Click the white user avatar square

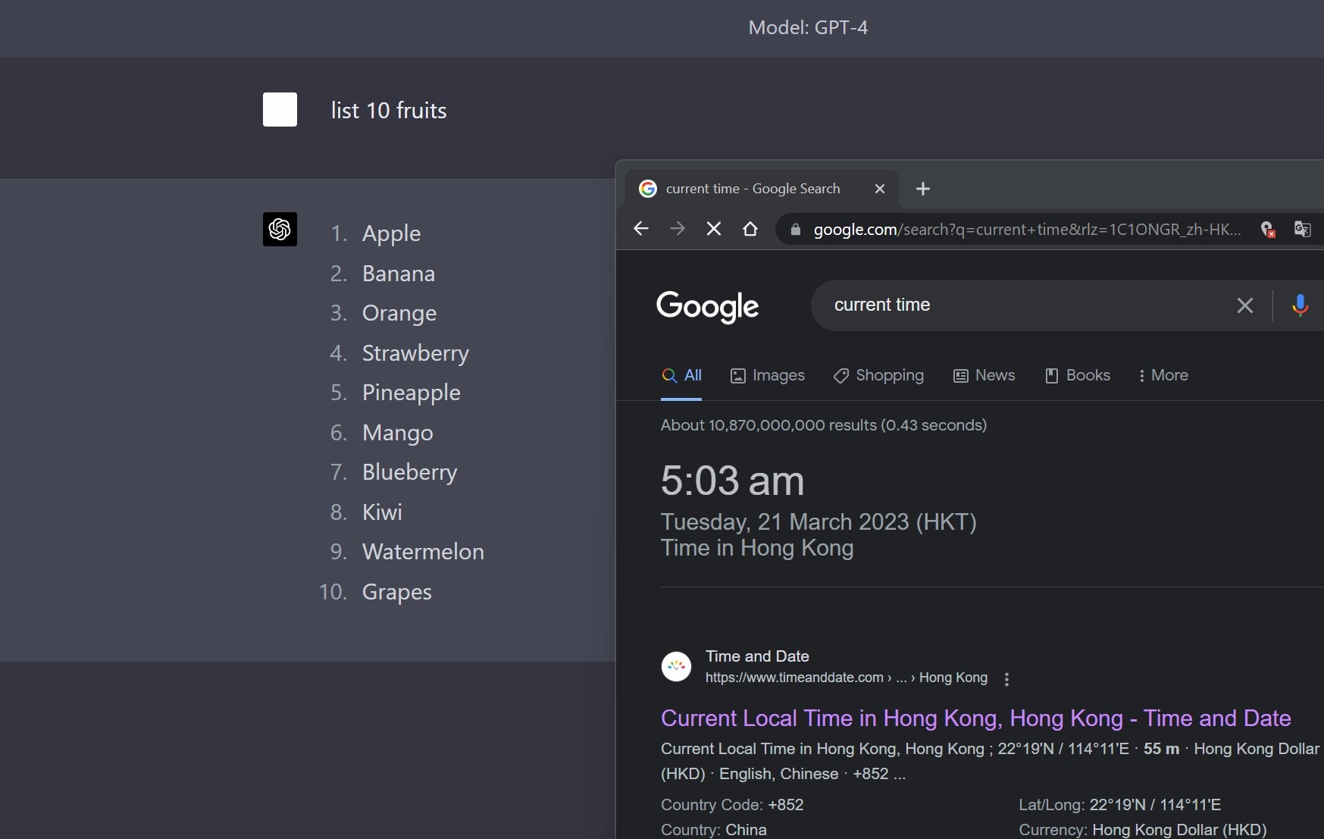pos(280,109)
